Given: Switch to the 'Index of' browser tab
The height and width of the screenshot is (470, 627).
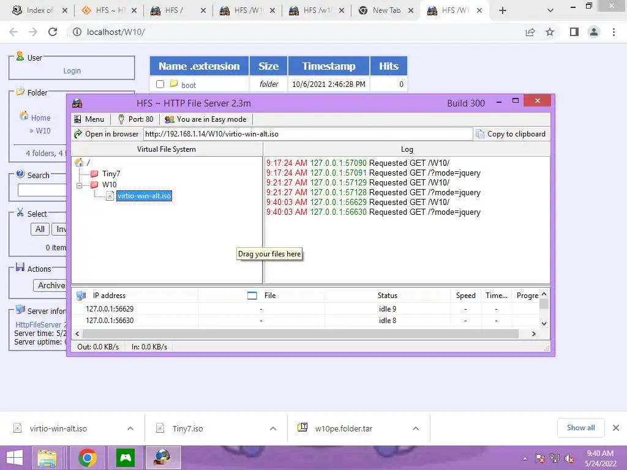Looking at the screenshot, I should (39, 10).
